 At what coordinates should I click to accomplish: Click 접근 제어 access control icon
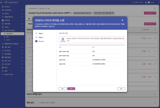(x=3, y=47)
